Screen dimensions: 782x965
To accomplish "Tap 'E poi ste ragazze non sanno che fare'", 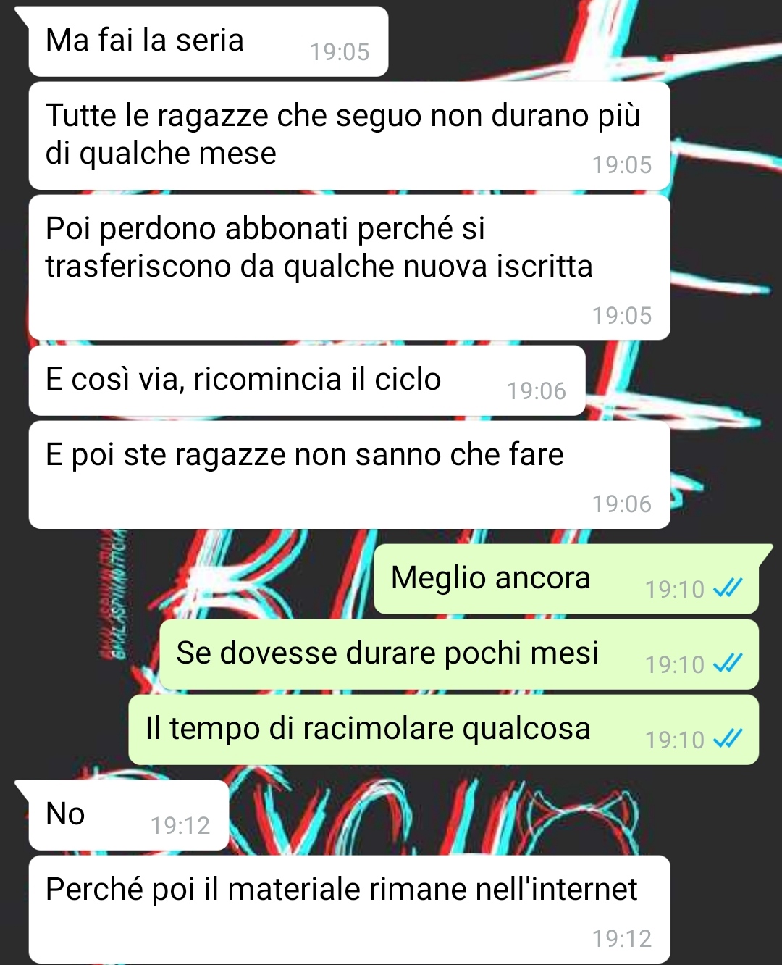I will pyautogui.click(x=349, y=475).
